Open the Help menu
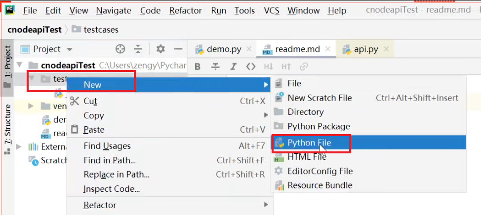This screenshot has width=481, height=215. pos(337,11)
